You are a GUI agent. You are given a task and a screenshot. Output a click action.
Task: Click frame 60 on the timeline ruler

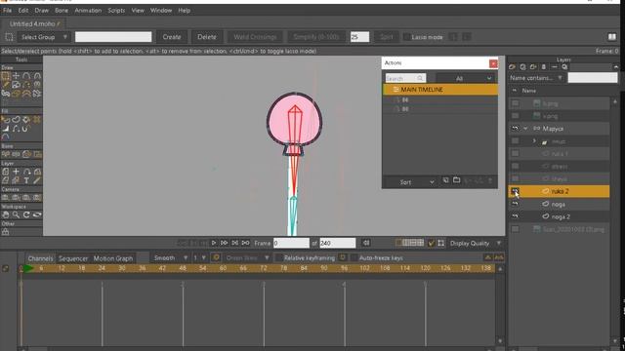[x=223, y=269]
